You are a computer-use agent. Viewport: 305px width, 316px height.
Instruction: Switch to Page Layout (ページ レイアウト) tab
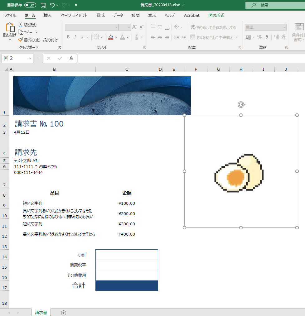tap(74, 16)
